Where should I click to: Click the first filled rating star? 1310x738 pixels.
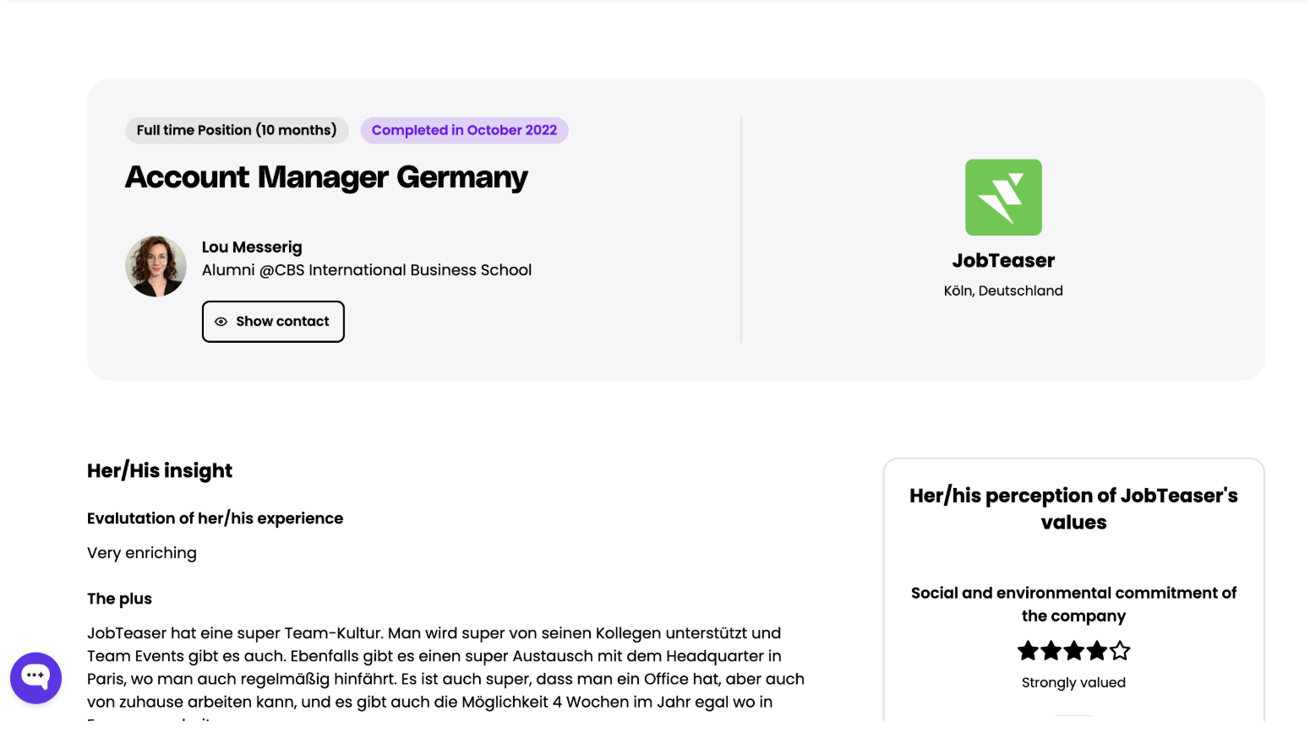[1028, 651]
